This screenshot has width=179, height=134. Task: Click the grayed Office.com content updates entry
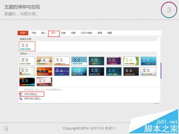tap(43, 90)
